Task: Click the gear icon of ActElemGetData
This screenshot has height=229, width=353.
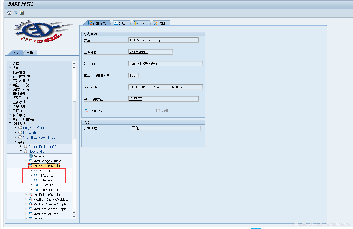Action: point(31,214)
